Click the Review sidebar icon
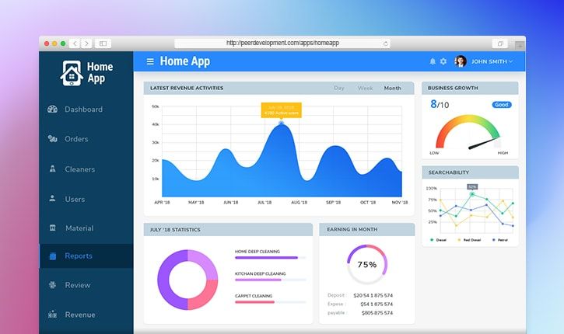 click(x=53, y=285)
